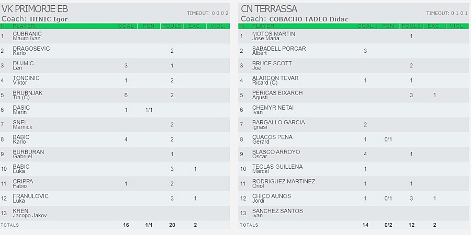Image resolution: width=471 pixels, height=235 pixels.
Task: Select player FRANULOVIC Luka
Action: tap(31, 198)
